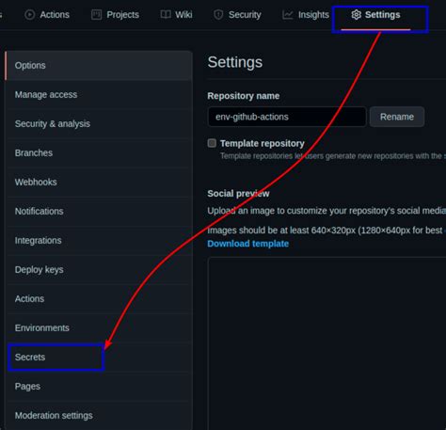446x430 pixels.
Task: Switch to the Wiki tab
Action: 176,15
